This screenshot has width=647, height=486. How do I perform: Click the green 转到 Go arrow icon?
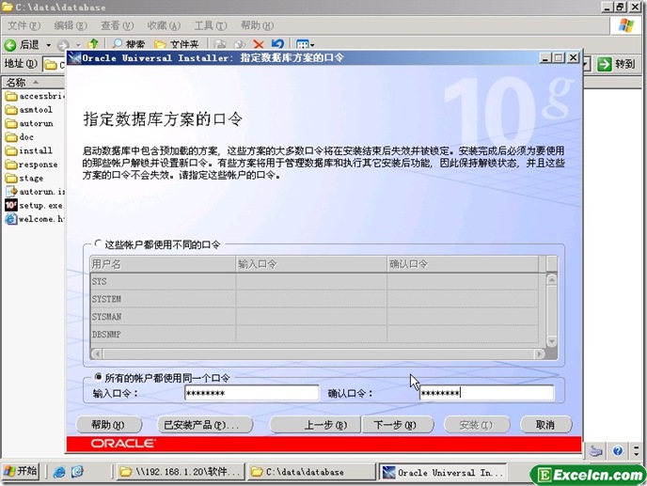tap(604, 64)
